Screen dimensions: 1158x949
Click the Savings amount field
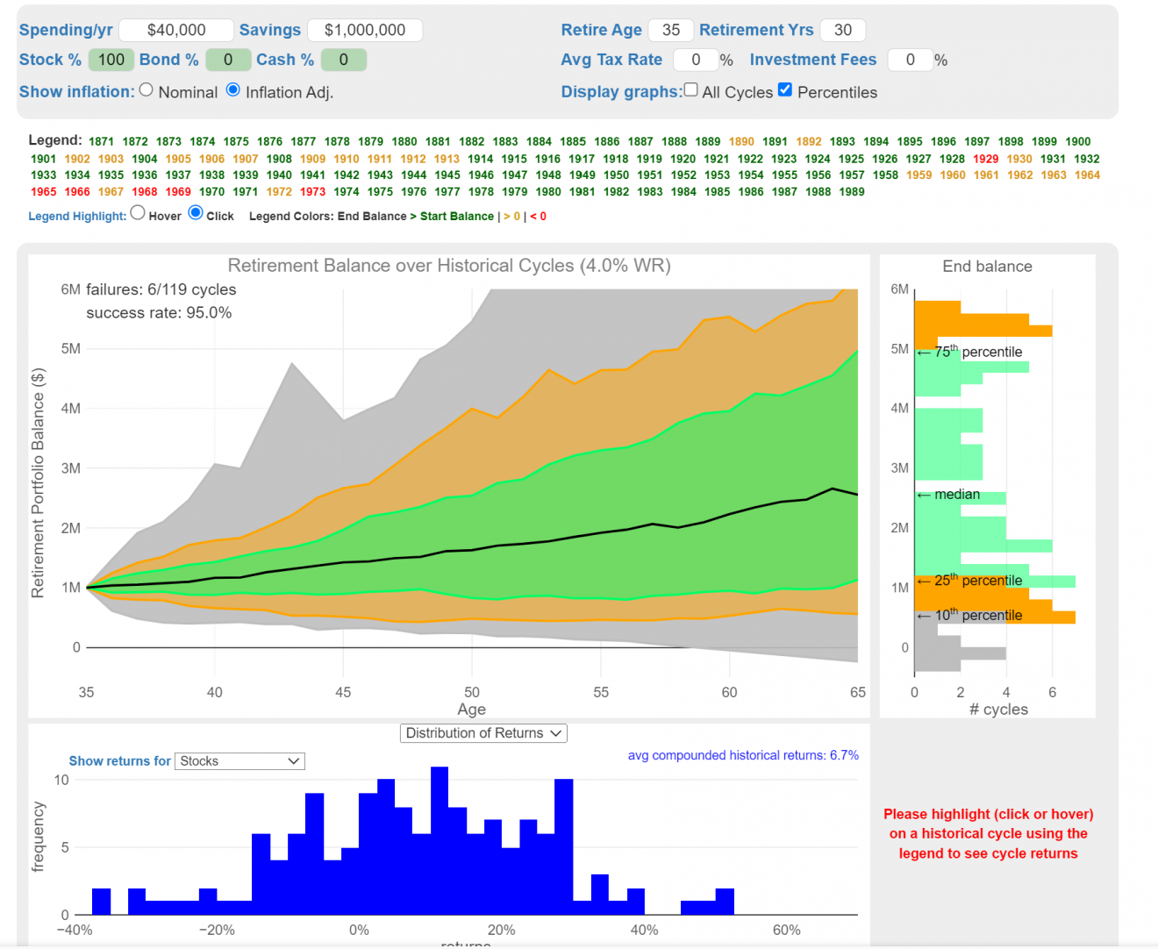coord(365,30)
